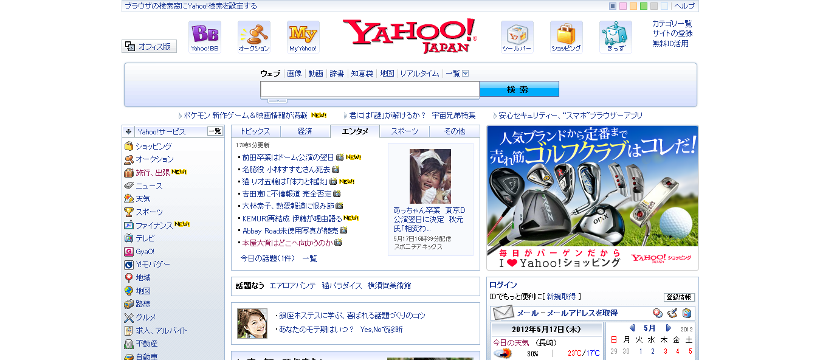Open the Yahoo! BB icon

(205, 37)
